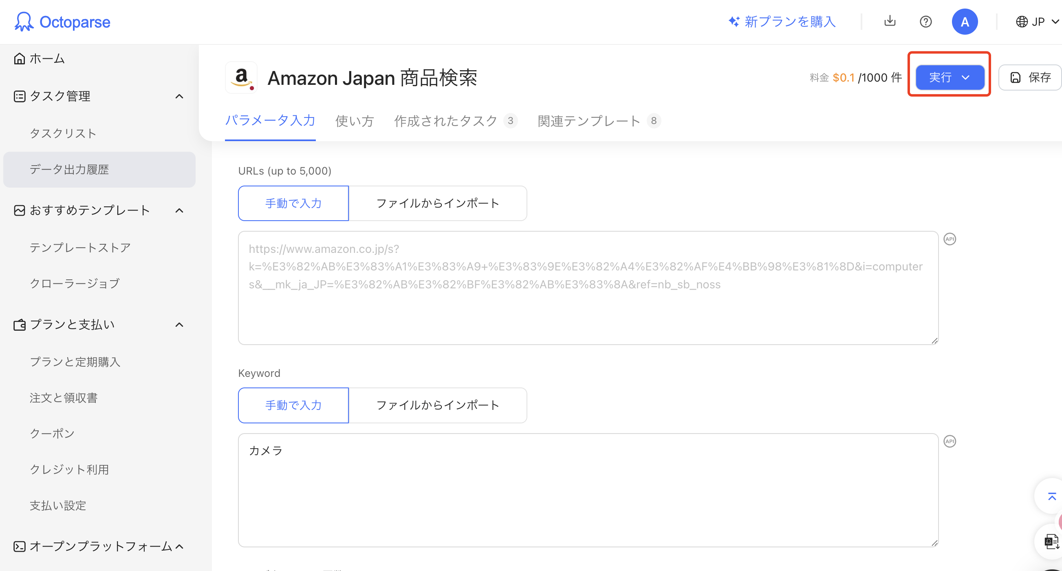
Task: Click the API icon beside Keyword field
Action: (950, 441)
